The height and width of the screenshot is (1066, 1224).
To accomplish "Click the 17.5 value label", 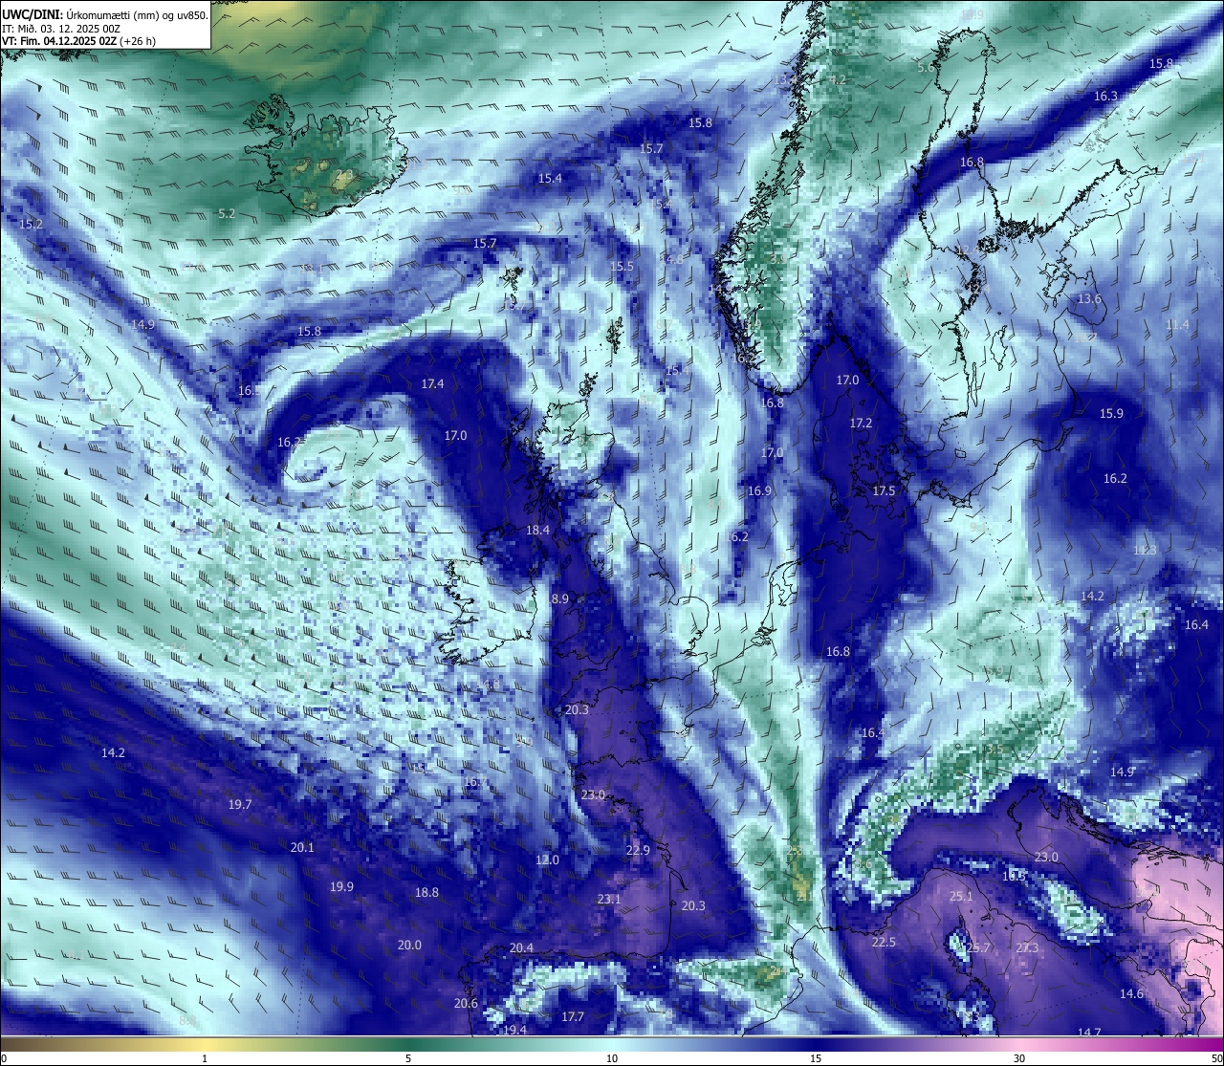I will coord(884,491).
